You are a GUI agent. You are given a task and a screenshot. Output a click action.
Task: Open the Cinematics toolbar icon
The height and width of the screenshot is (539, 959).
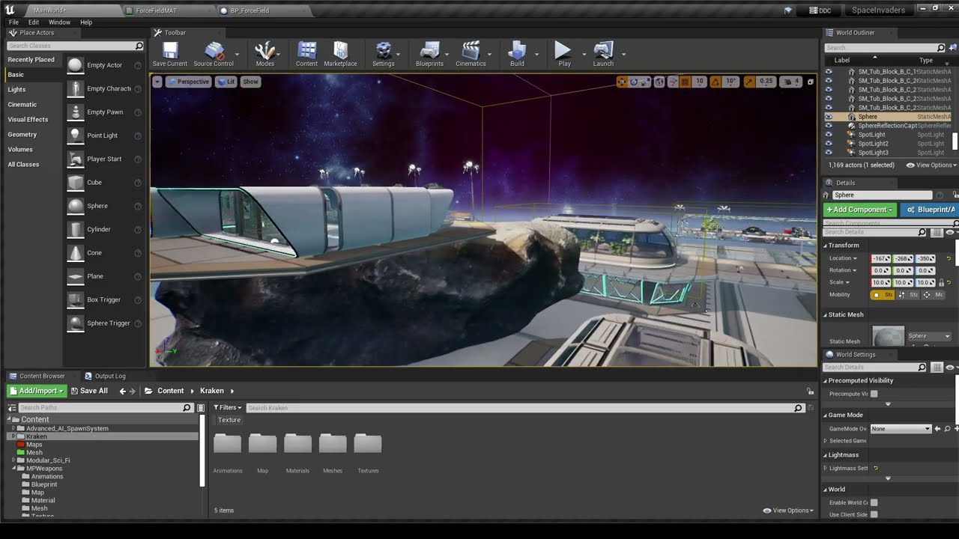pos(471,52)
